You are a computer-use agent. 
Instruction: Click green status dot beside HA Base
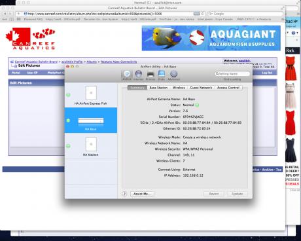click(x=68, y=120)
